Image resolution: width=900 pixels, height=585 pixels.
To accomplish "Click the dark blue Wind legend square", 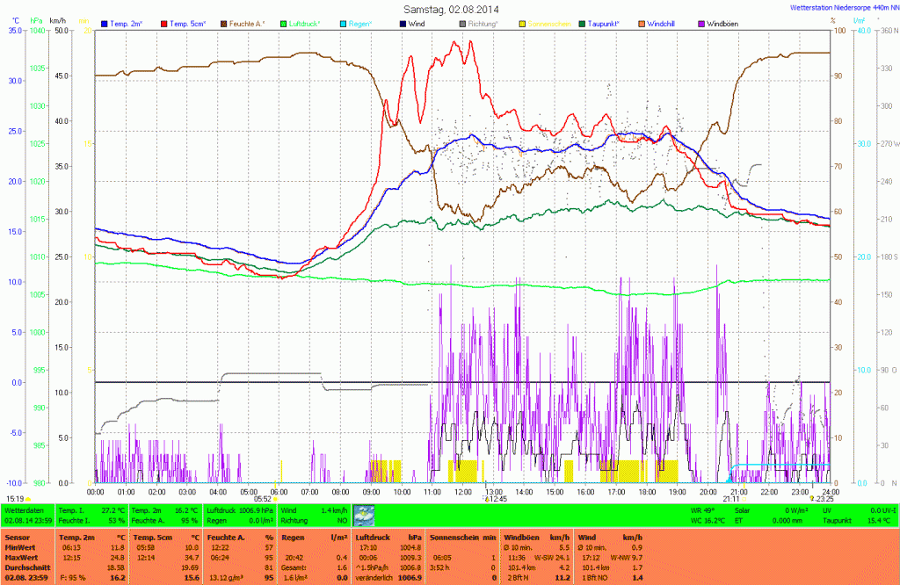I will click(x=402, y=23).
